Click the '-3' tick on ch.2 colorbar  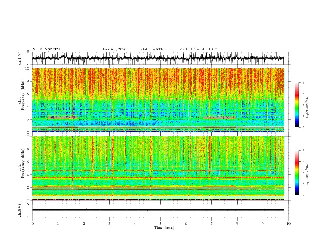(x=302, y=151)
